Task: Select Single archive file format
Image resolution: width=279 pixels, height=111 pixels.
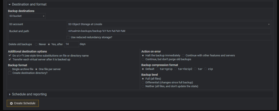Action: click(x=10, y=69)
